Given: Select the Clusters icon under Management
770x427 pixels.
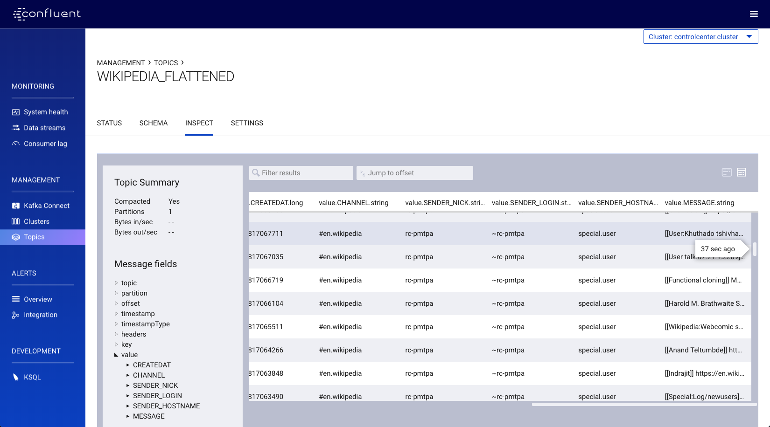Looking at the screenshot, I should coord(15,221).
